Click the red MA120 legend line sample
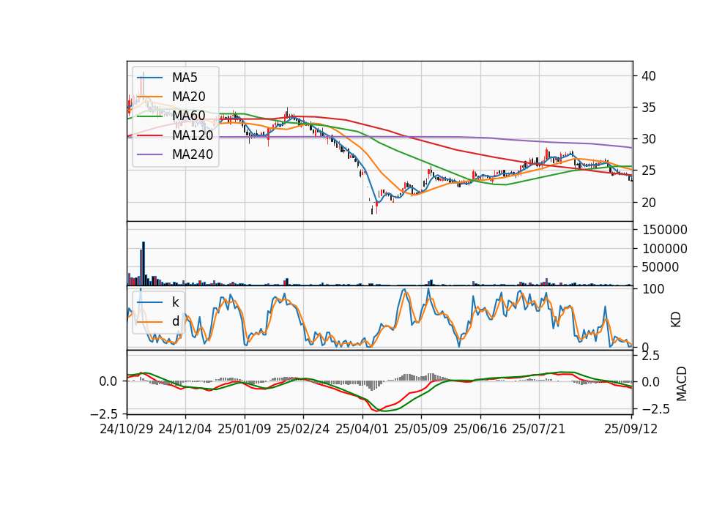The image size is (703, 505). (149, 135)
